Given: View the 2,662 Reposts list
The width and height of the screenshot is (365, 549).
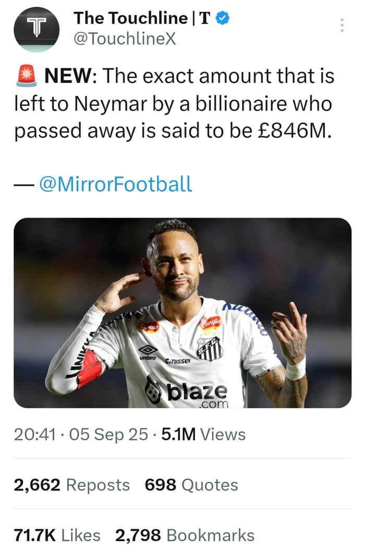Looking at the screenshot, I should [x=70, y=485].
